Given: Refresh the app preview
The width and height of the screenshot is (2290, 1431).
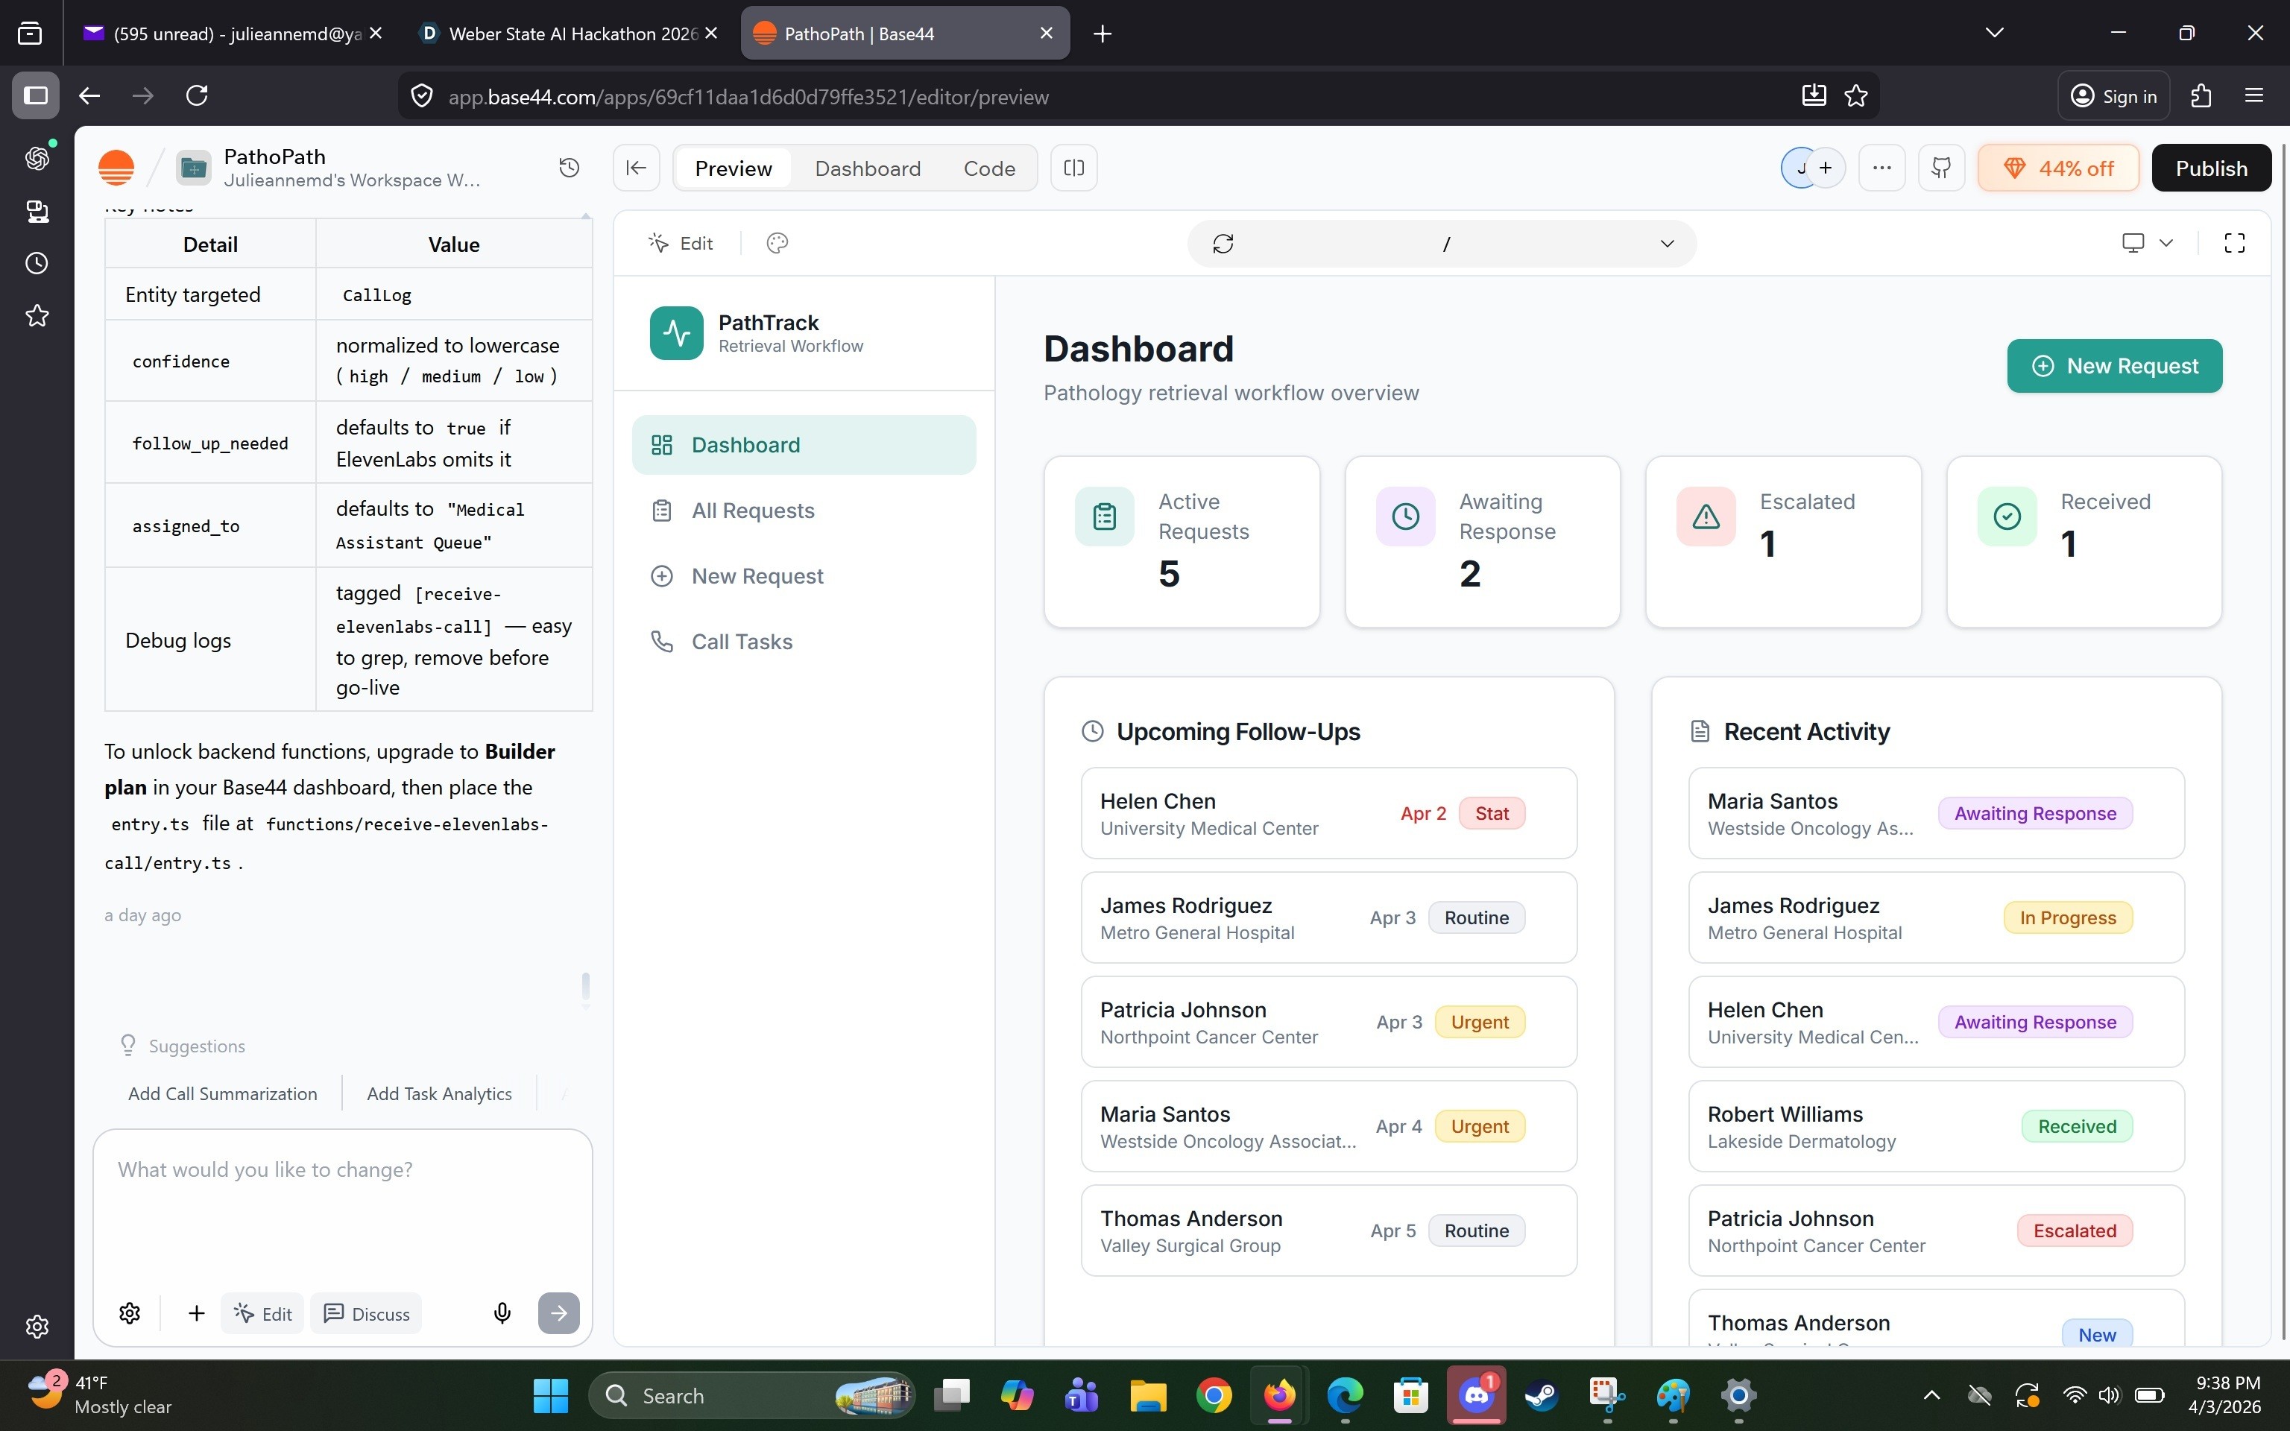Looking at the screenshot, I should click(x=1223, y=244).
